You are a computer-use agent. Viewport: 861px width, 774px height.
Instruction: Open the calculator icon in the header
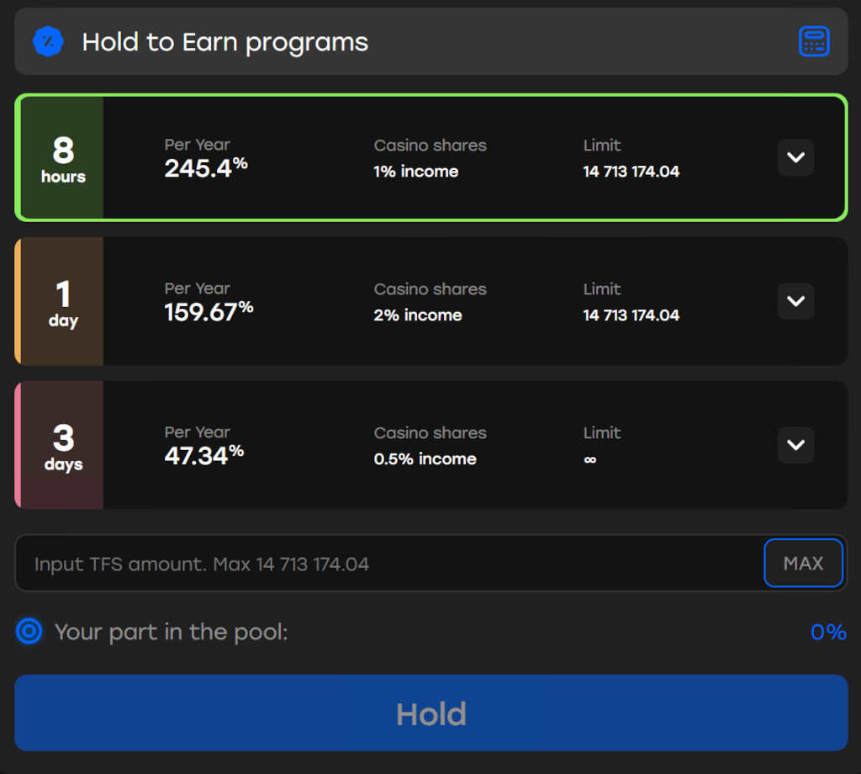[x=813, y=42]
